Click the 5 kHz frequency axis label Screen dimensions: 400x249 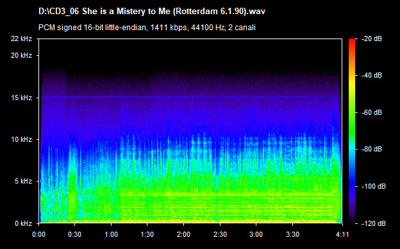(x=23, y=182)
